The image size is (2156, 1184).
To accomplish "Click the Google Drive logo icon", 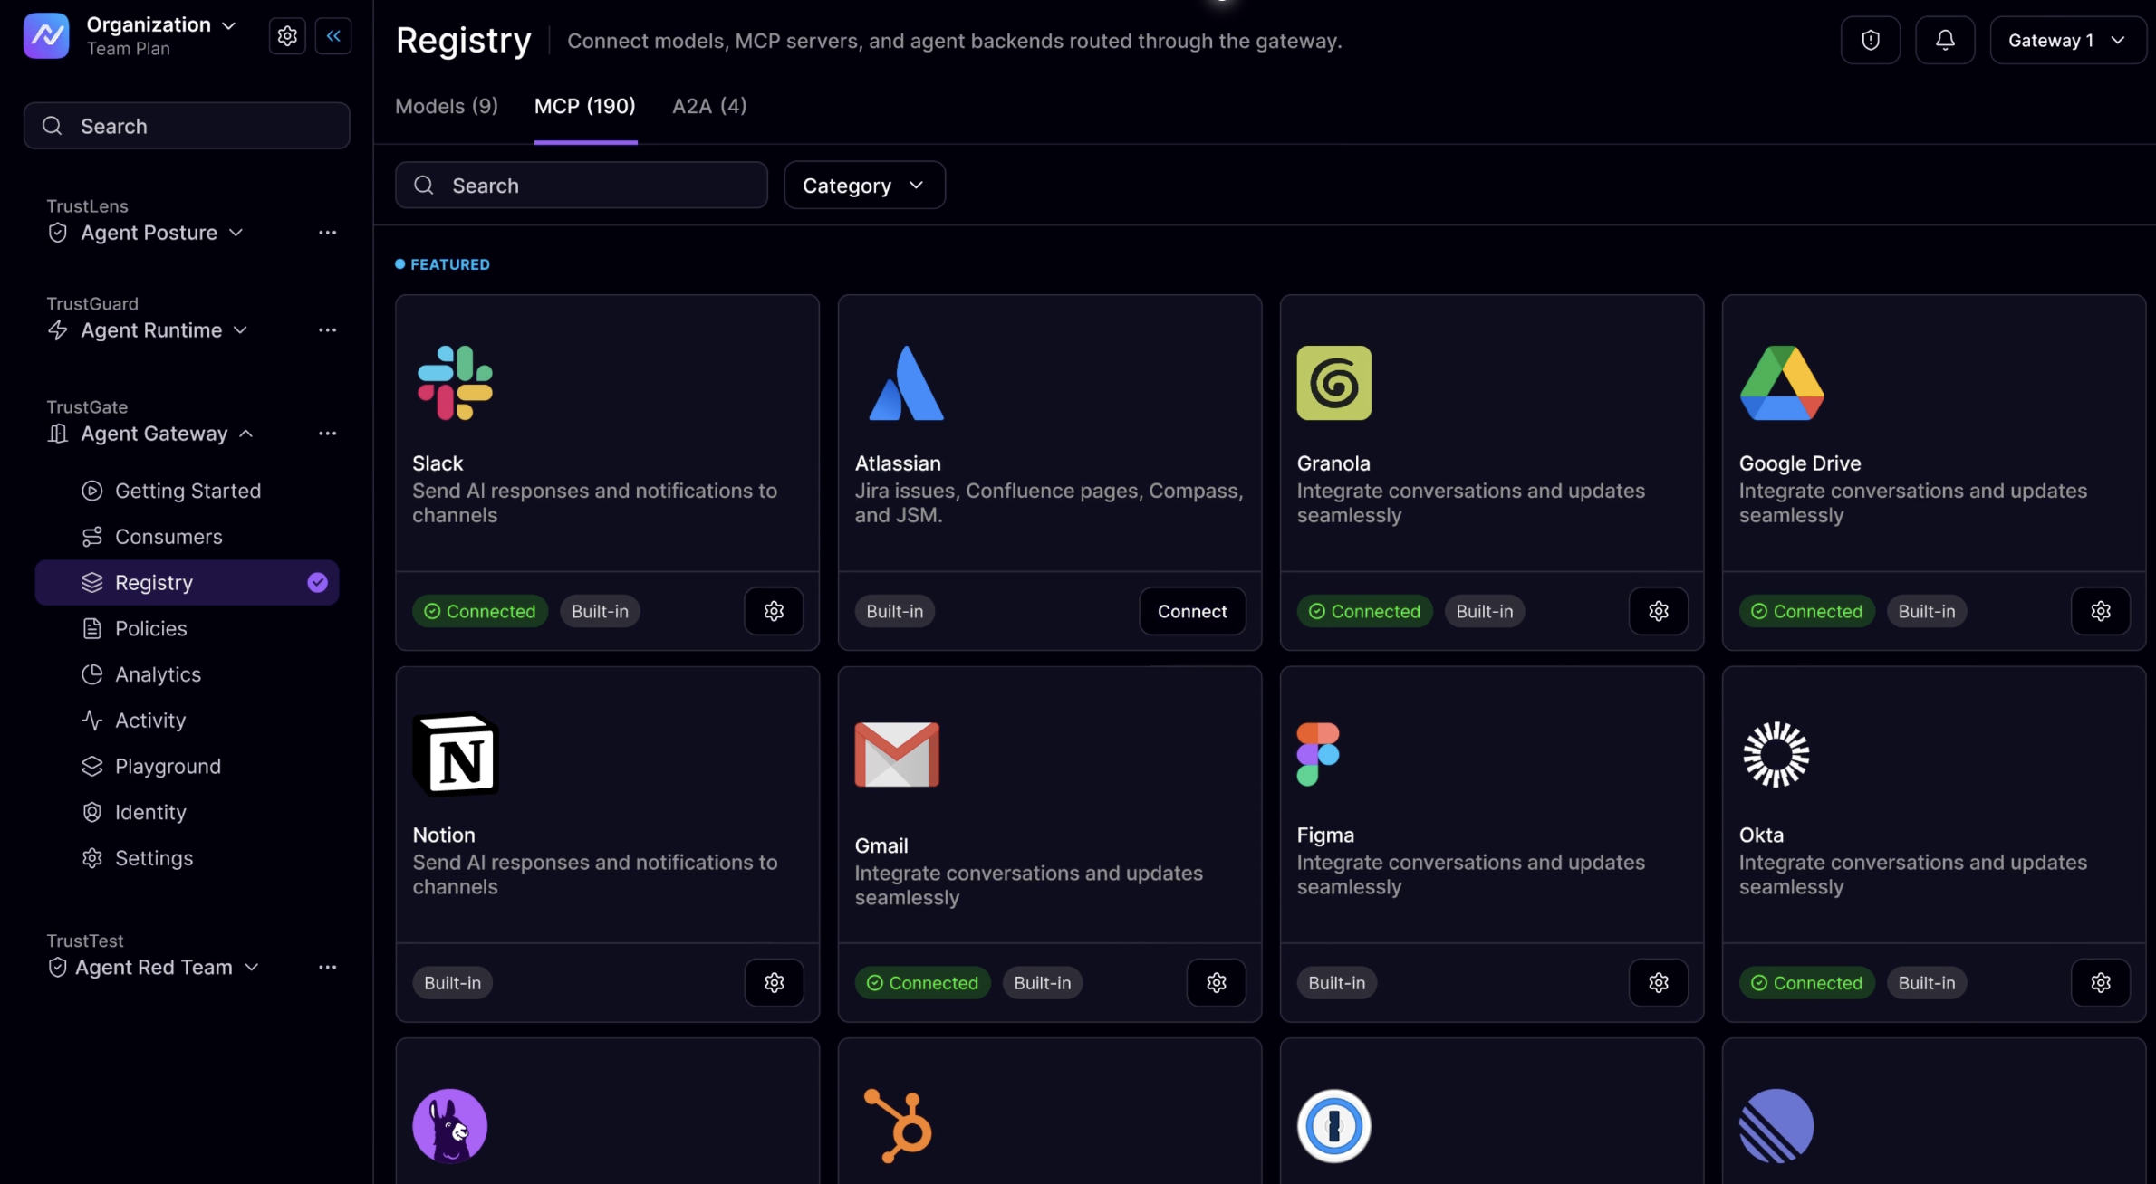I will [1782, 383].
